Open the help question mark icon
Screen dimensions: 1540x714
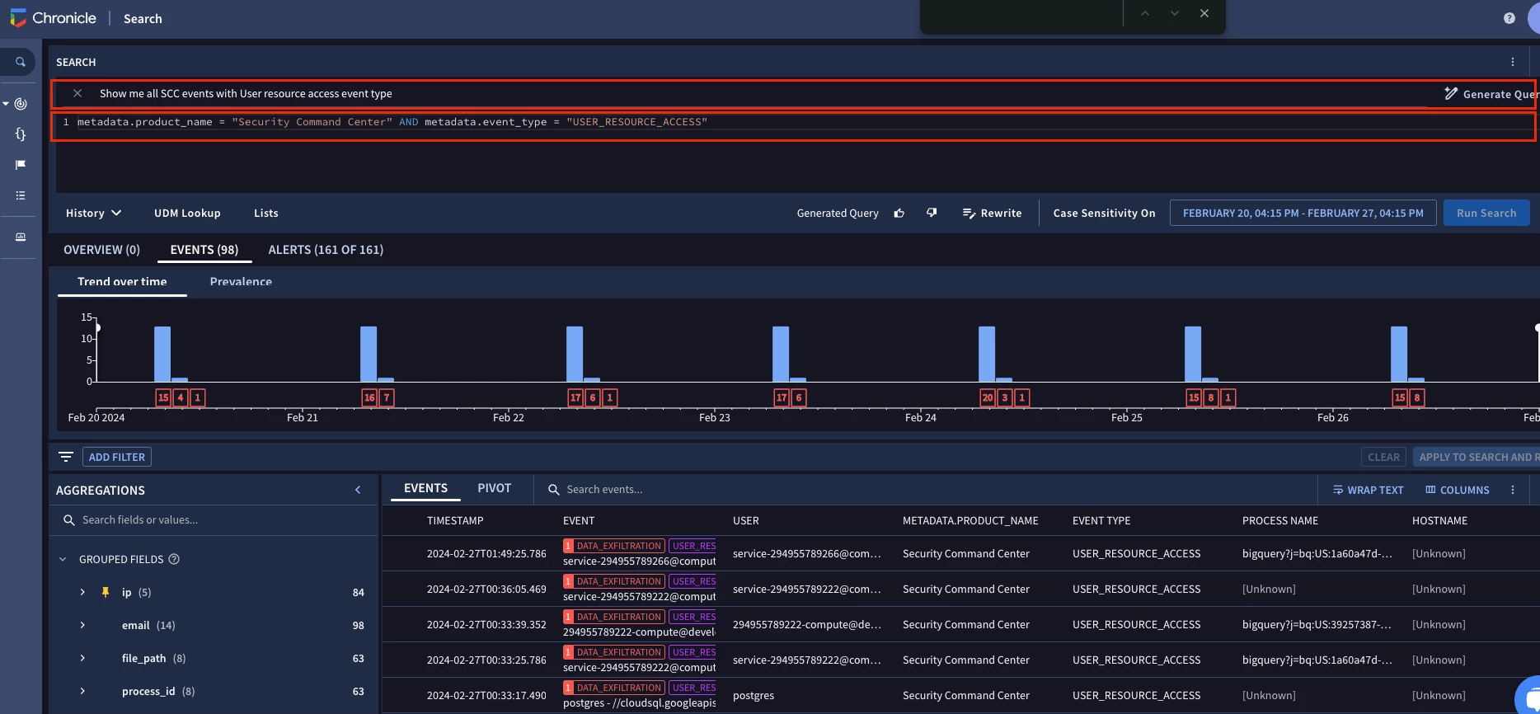1509,18
